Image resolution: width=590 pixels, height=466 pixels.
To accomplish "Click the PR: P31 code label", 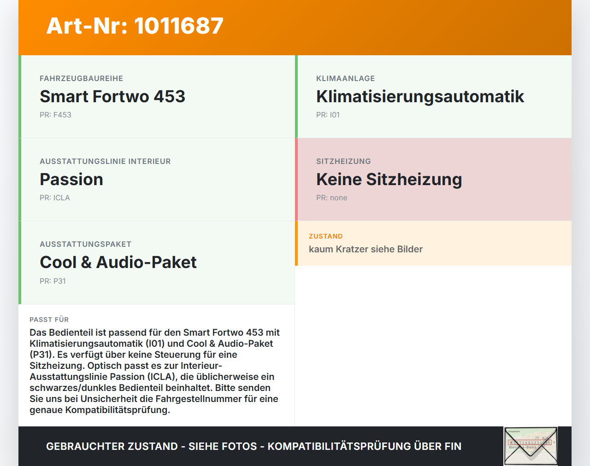I will pyautogui.click(x=53, y=281).
